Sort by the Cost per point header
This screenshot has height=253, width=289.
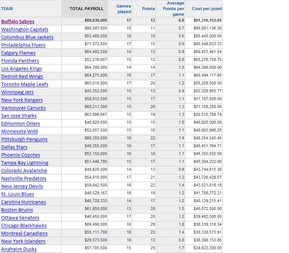[x=207, y=9]
